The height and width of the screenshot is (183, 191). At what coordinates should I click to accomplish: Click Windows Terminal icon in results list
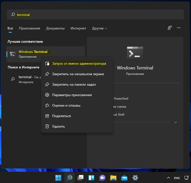(x=13, y=54)
